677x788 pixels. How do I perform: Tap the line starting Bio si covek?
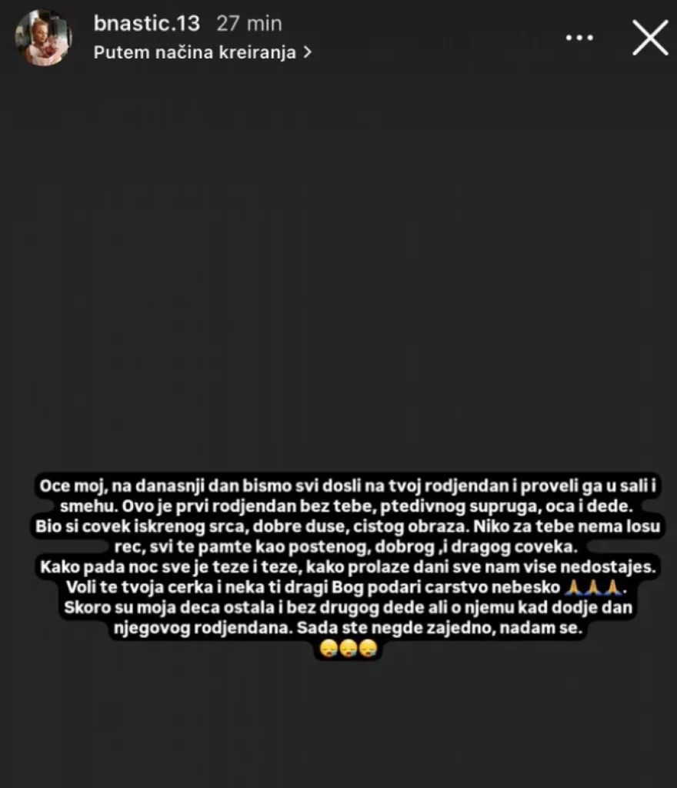click(x=348, y=526)
